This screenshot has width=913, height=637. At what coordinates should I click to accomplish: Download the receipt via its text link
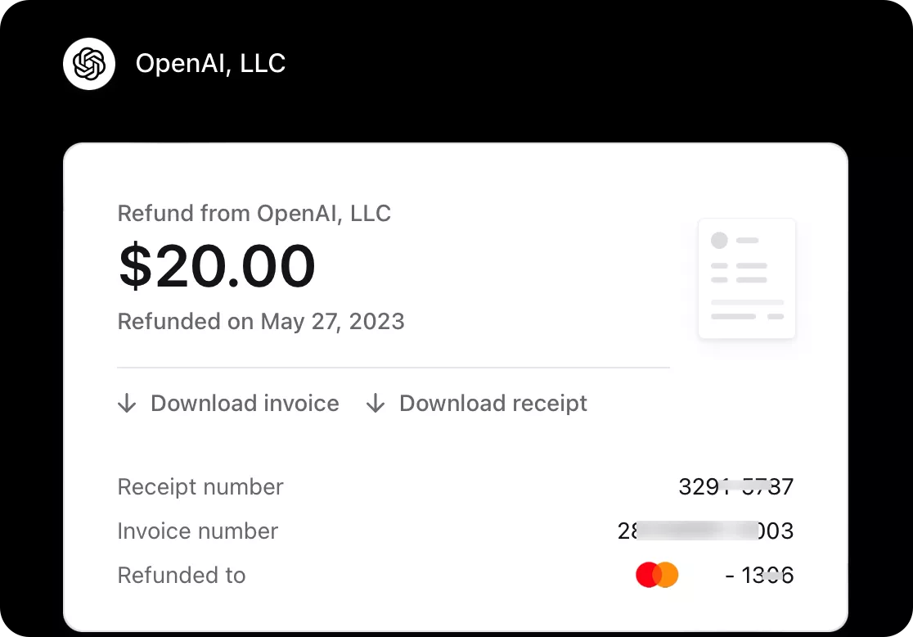point(493,403)
